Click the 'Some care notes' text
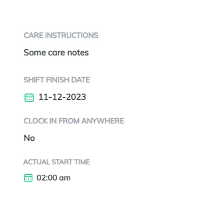The height and width of the screenshot is (208, 208). 56,53
